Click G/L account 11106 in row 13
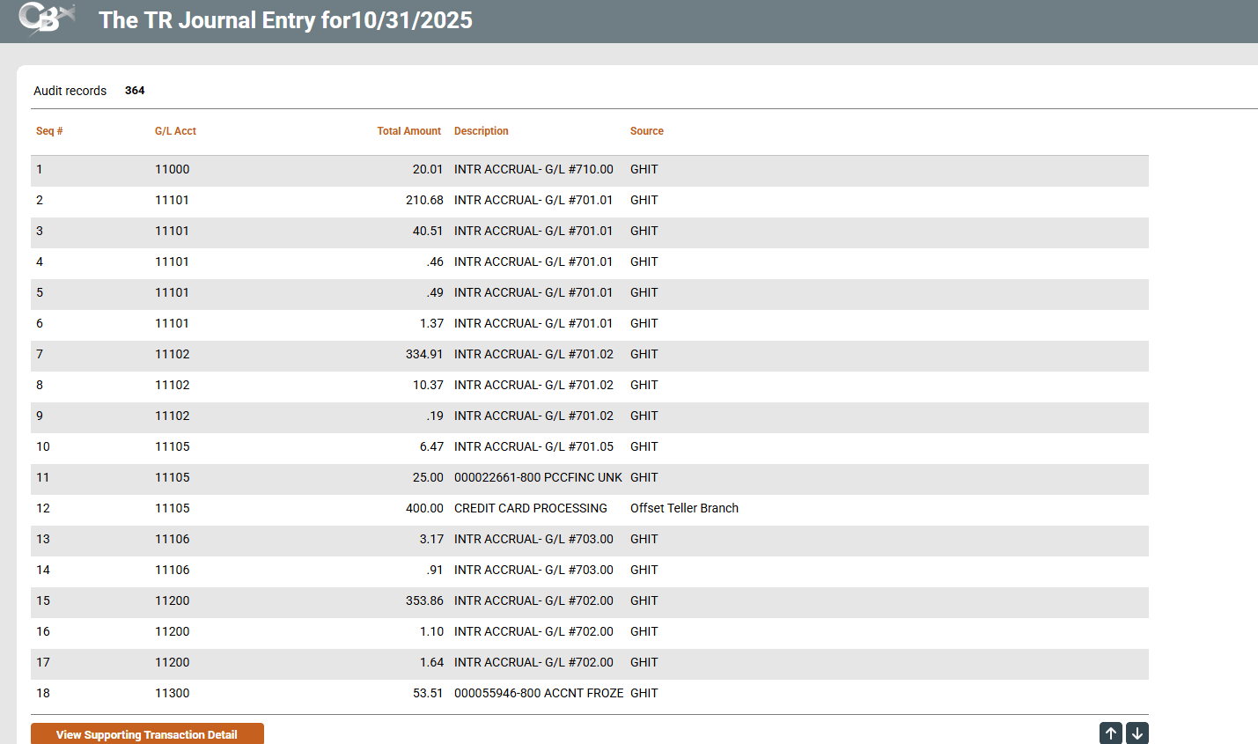 pos(172,539)
